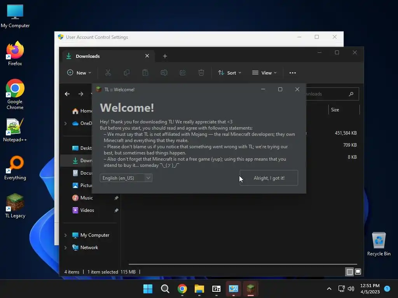Select My Computer in navigation pane
Screen dimensions: 398x298
91,235
